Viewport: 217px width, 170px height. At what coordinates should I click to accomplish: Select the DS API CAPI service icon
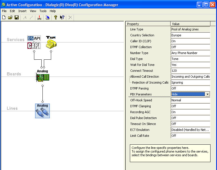tap(34, 42)
